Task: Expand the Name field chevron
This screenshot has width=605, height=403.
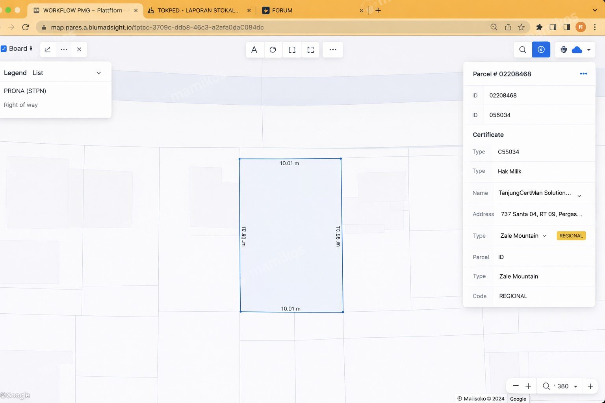Action: pos(579,196)
